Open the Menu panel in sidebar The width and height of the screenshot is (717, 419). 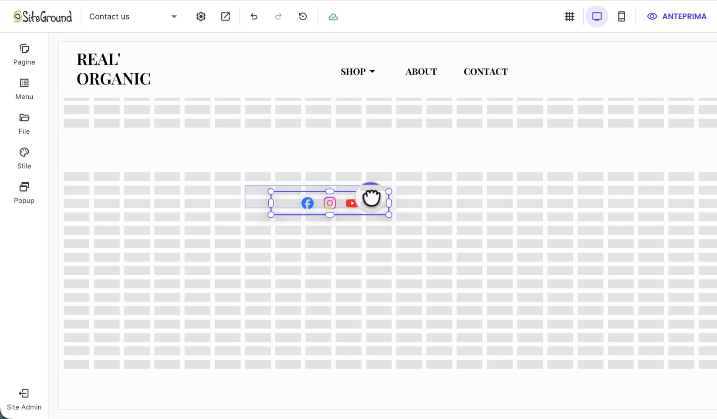click(x=24, y=89)
